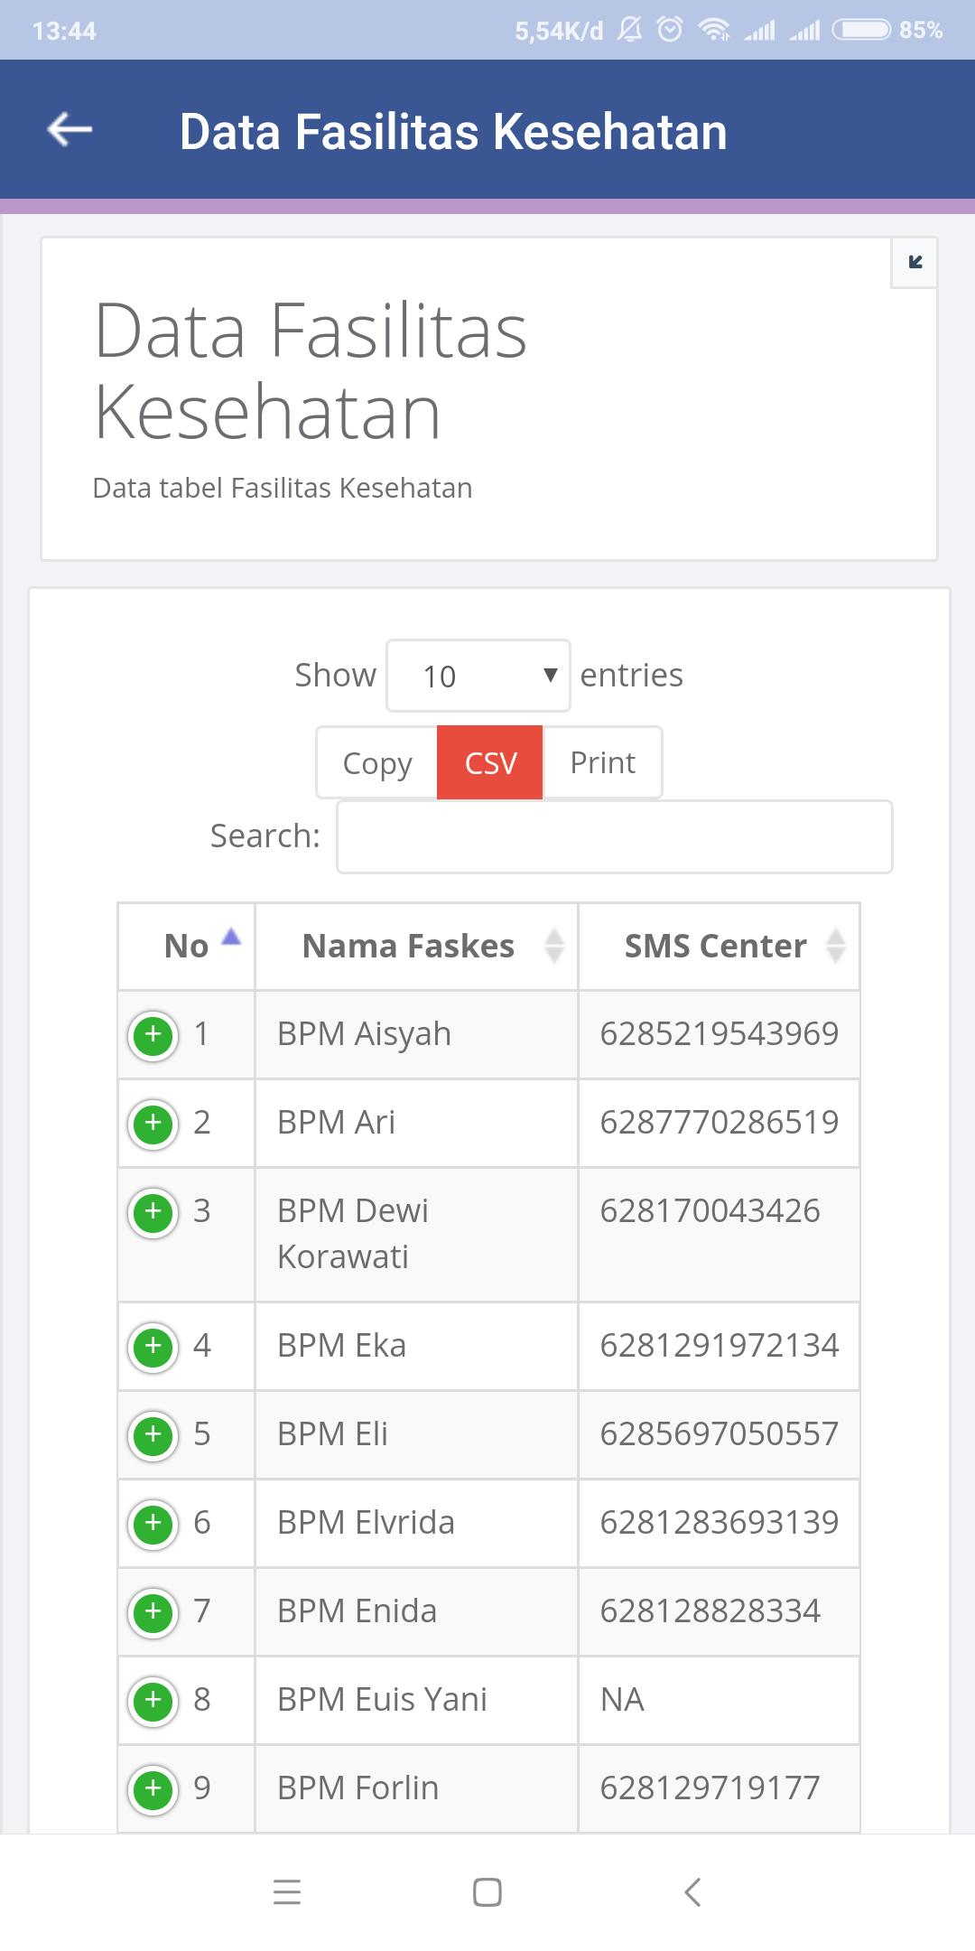Click green plus icon for BPM Euis Yani
975x1951 pixels.
153,1701
